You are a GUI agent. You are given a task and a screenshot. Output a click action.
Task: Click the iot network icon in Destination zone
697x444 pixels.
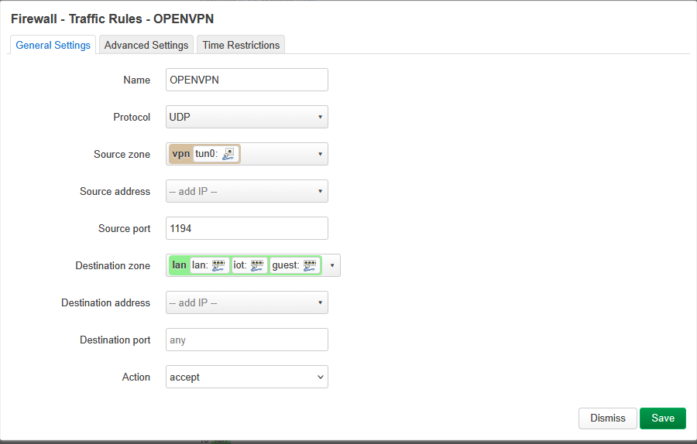(257, 265)
